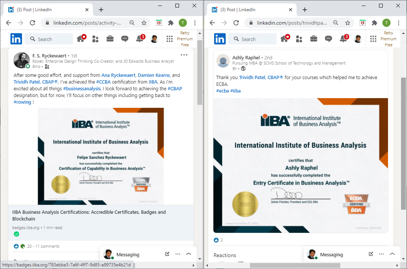This screenshot has width=407, height=269.
Task: Open Work apps grid in left window
Action: tap(169, 39)
